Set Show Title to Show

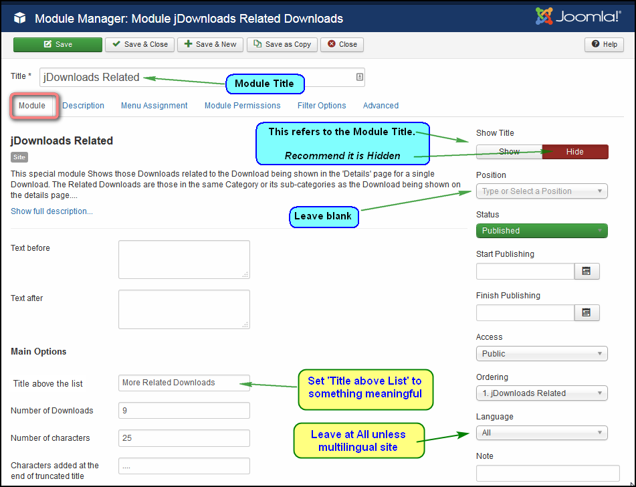[x=509, y=152]
